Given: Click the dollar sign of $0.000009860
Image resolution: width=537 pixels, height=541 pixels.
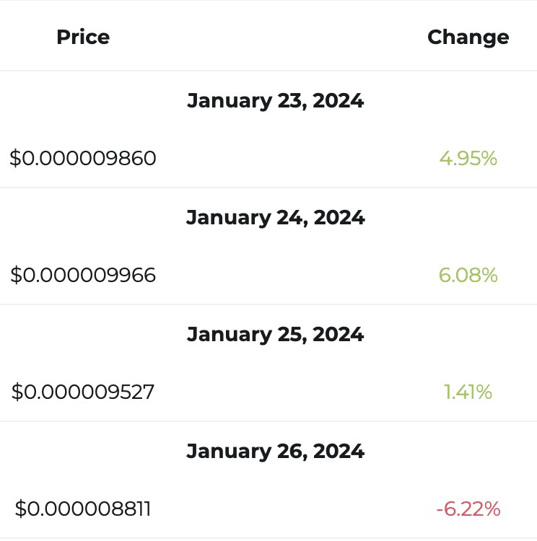Looking at the screenshot, I should 16,159.
